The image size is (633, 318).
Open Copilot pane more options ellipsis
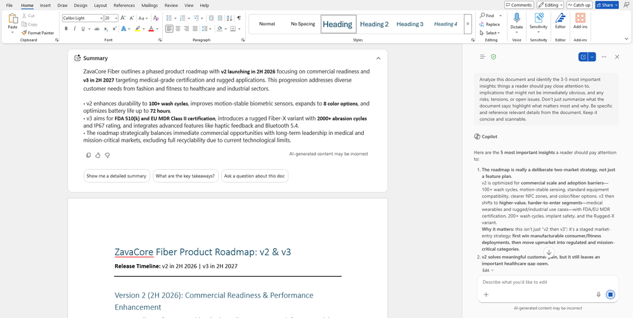603,57
